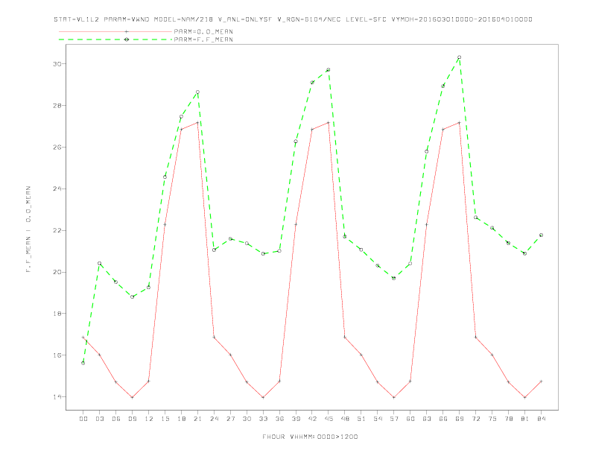Select green F.F_MEAN marker at hour 21
This screenshot has width=590, height=456.
click(197, 92)
